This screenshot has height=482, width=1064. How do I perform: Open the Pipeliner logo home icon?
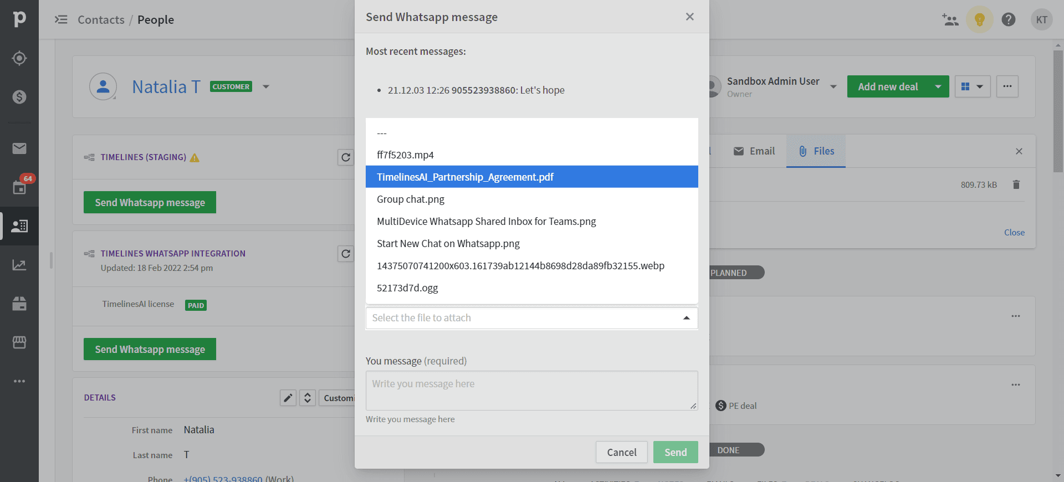pyautogui.click(x=19, y=19)
